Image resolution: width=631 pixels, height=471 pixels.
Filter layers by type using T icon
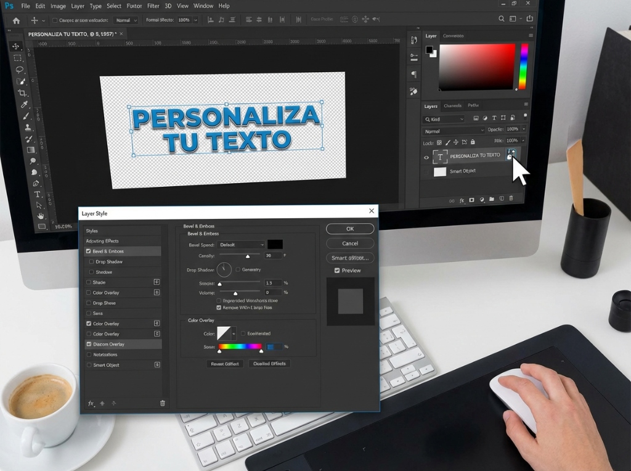pos(494,118)
